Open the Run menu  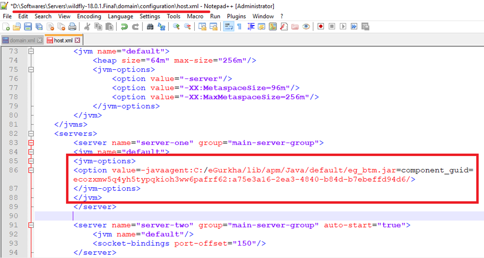(215, 16)
